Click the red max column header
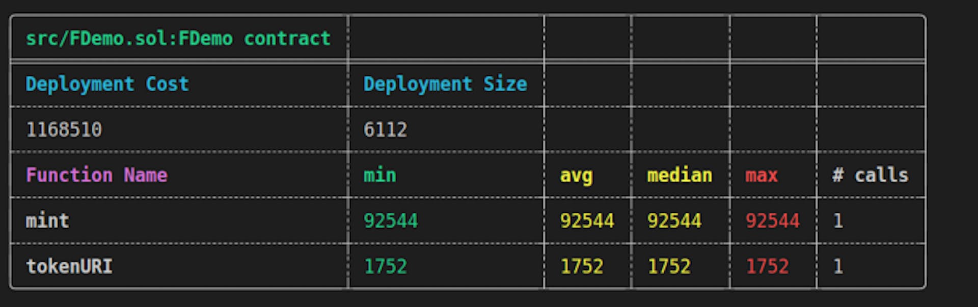Image resolution: width=978 pixels, height=307 pixels. [x=762, y=175]
